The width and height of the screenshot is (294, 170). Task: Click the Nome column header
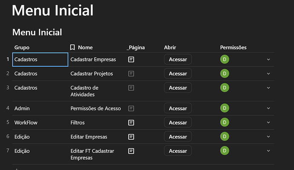(85, 47)
